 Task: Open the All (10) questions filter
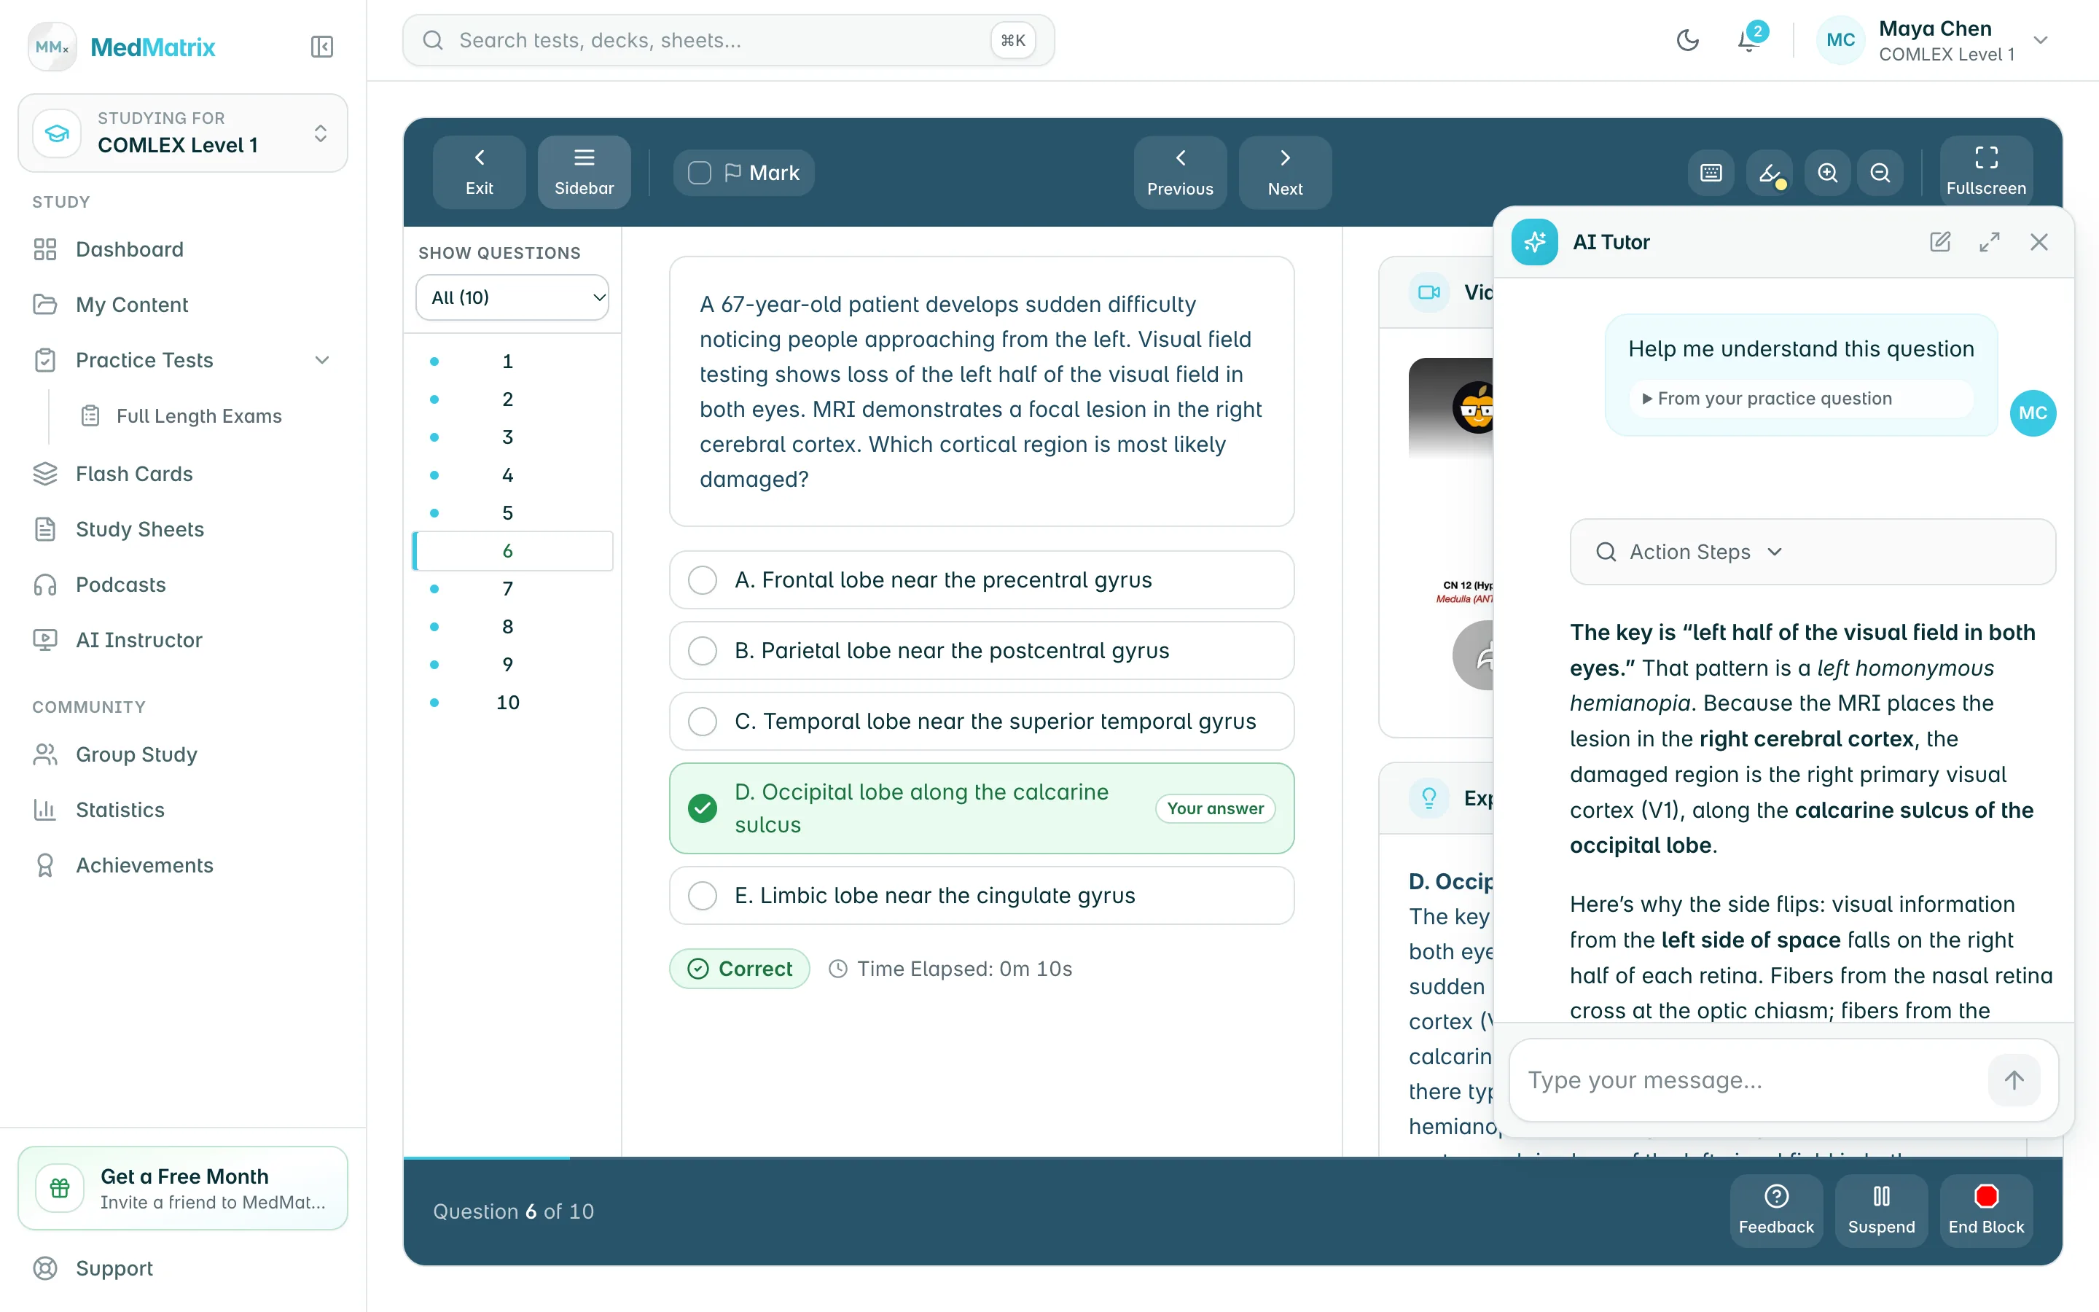coord(512,297)
